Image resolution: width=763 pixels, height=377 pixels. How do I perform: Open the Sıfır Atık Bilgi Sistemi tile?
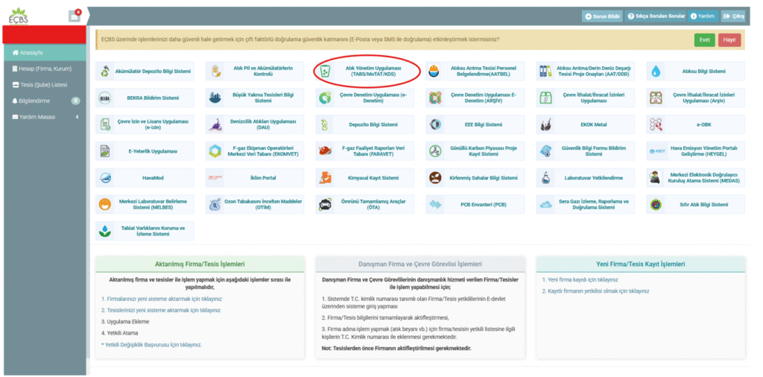(694, 204)
